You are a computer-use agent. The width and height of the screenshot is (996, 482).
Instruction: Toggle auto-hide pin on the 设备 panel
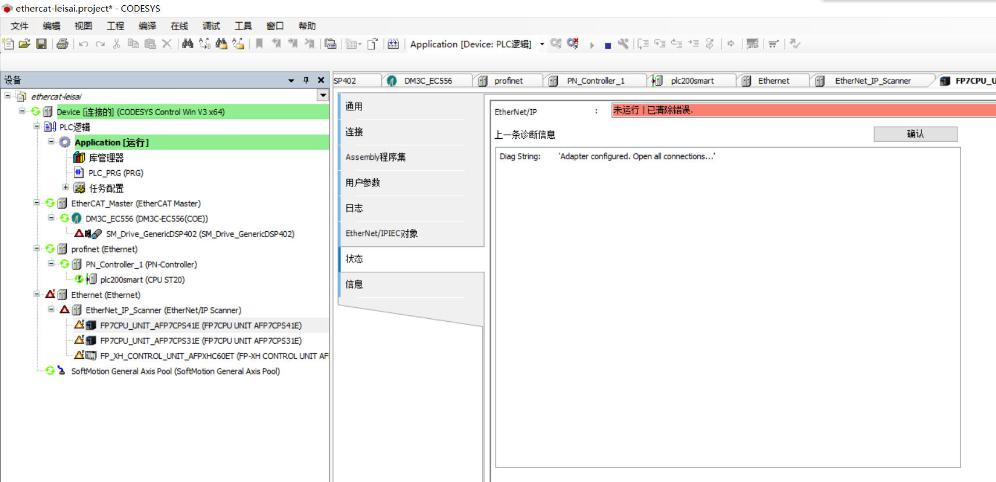306,80
